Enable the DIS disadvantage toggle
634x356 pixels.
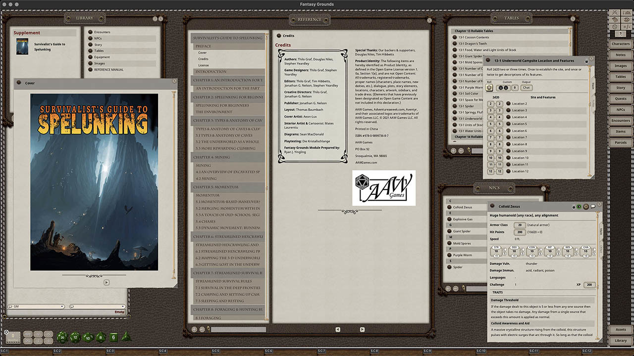(28, 341)
